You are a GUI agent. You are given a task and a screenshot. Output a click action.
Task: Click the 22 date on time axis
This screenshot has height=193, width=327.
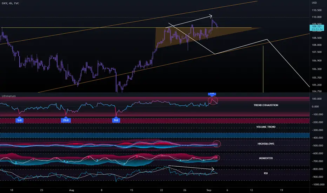[x=161, y=190]
